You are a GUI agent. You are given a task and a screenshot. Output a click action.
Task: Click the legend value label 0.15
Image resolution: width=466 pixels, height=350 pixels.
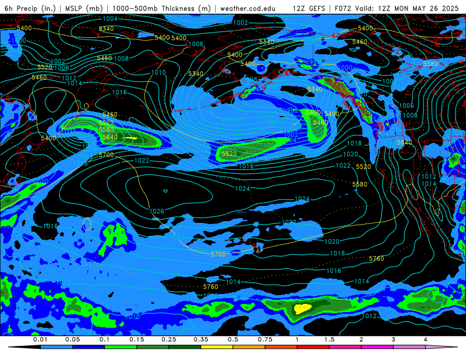(137, 339)
